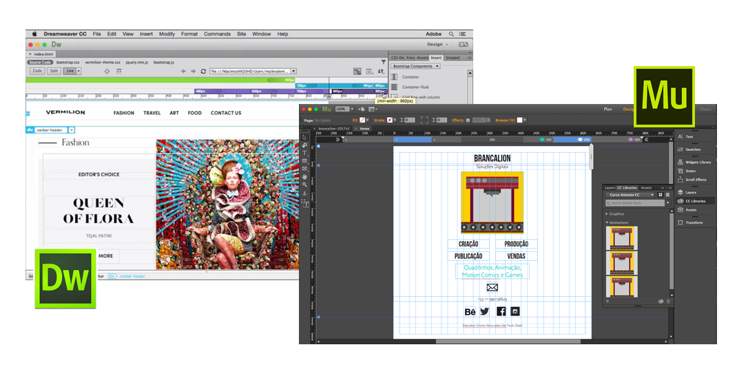Image resolution: width=737 pixels, height=378 pixels.
Task: Switch to the Insert panel tab
Action: 436,57
